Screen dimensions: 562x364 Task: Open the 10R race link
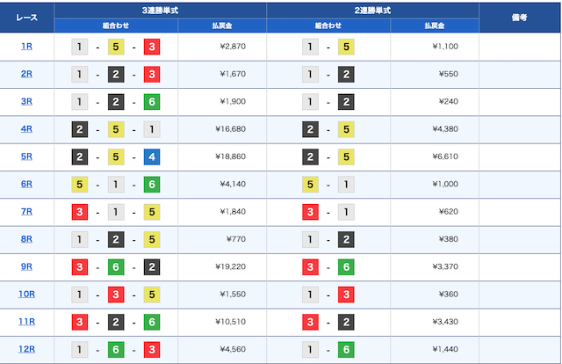26,294
